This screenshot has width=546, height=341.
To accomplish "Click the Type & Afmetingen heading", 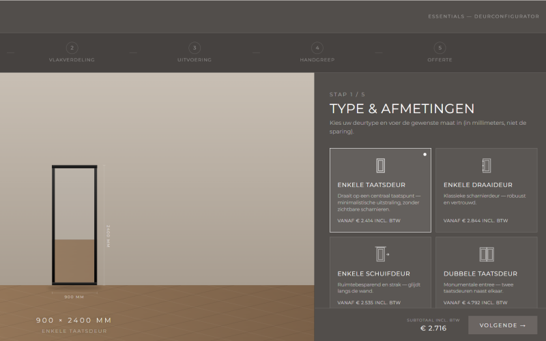I will tap(402, 108).
